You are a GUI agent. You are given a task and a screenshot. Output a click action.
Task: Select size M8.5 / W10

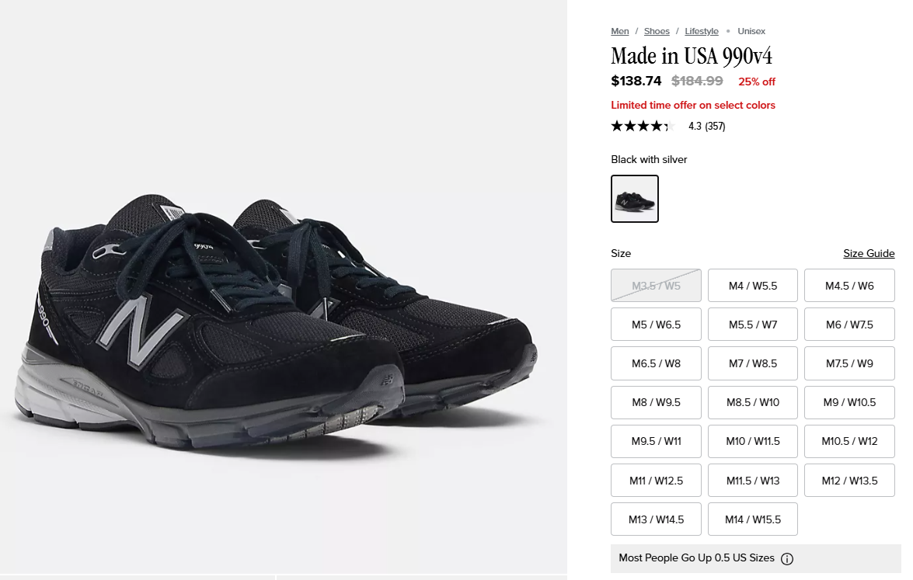coord(753,402)
